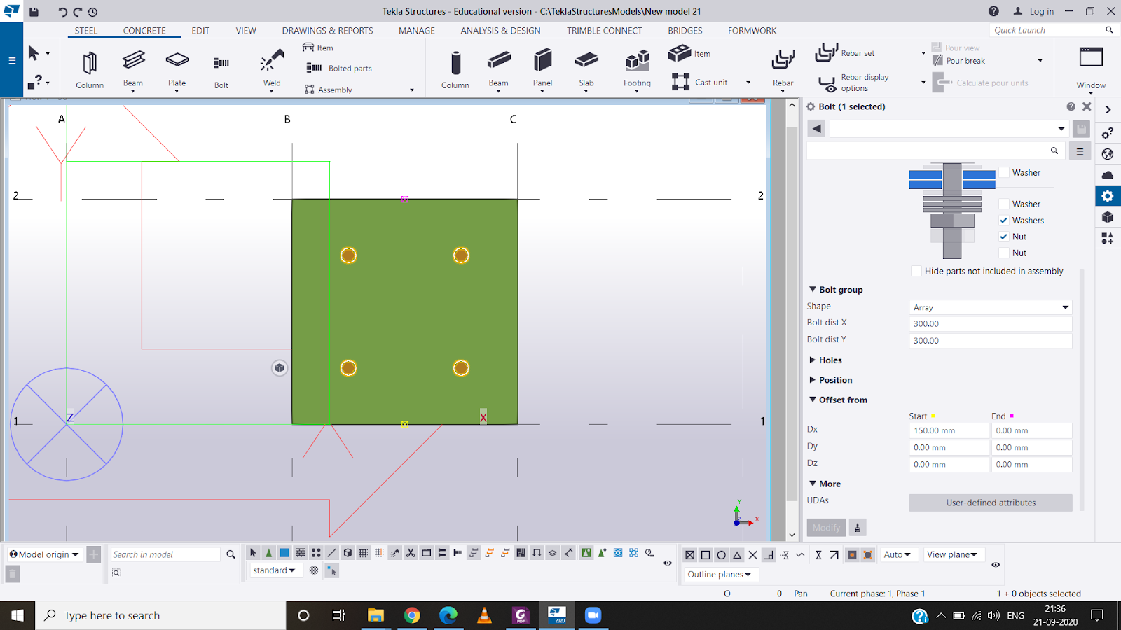1121x630 pixels.
Task: Go back with the property pane arrow
Action: tap(816, 129)
